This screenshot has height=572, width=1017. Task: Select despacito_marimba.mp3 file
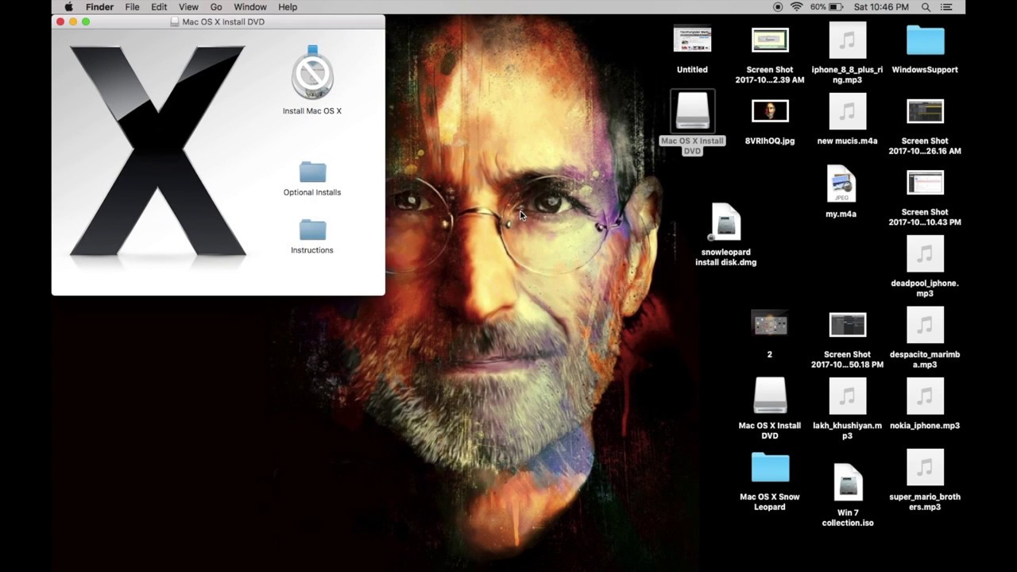[x=926, y=325]
